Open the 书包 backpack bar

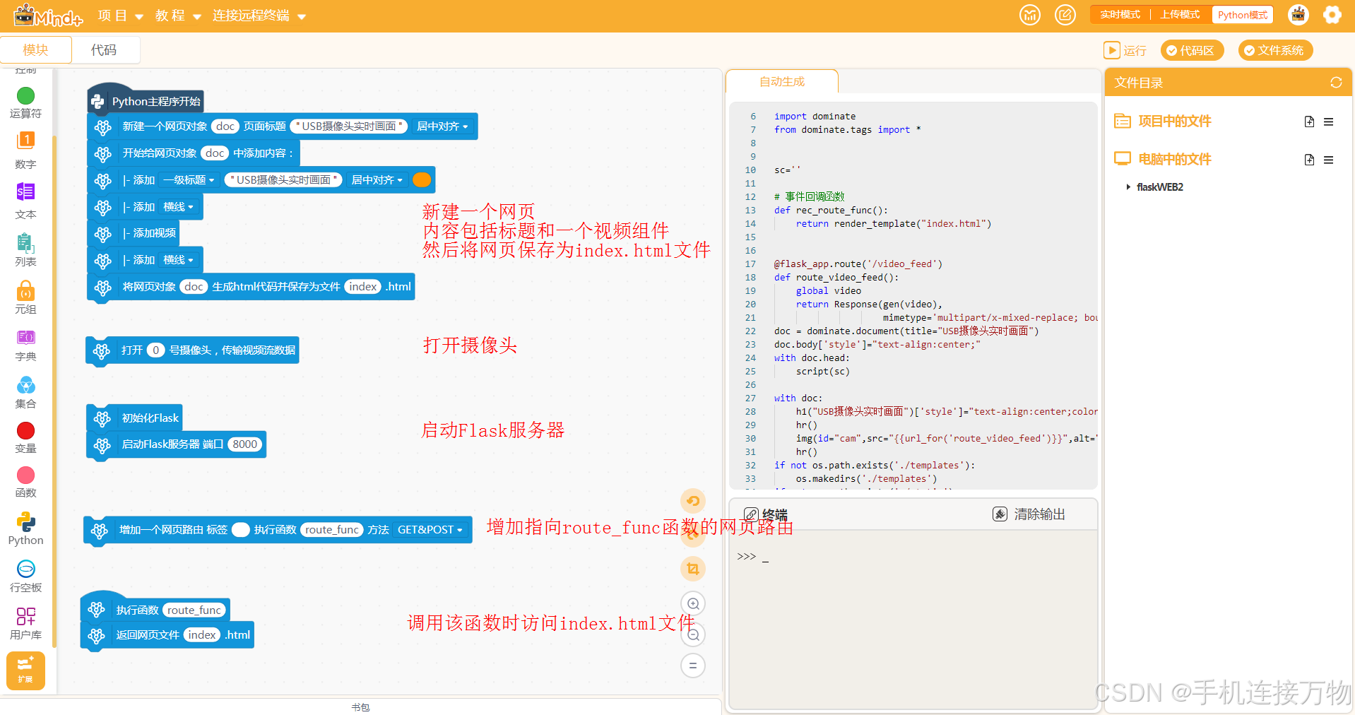(x=360, y=707)
